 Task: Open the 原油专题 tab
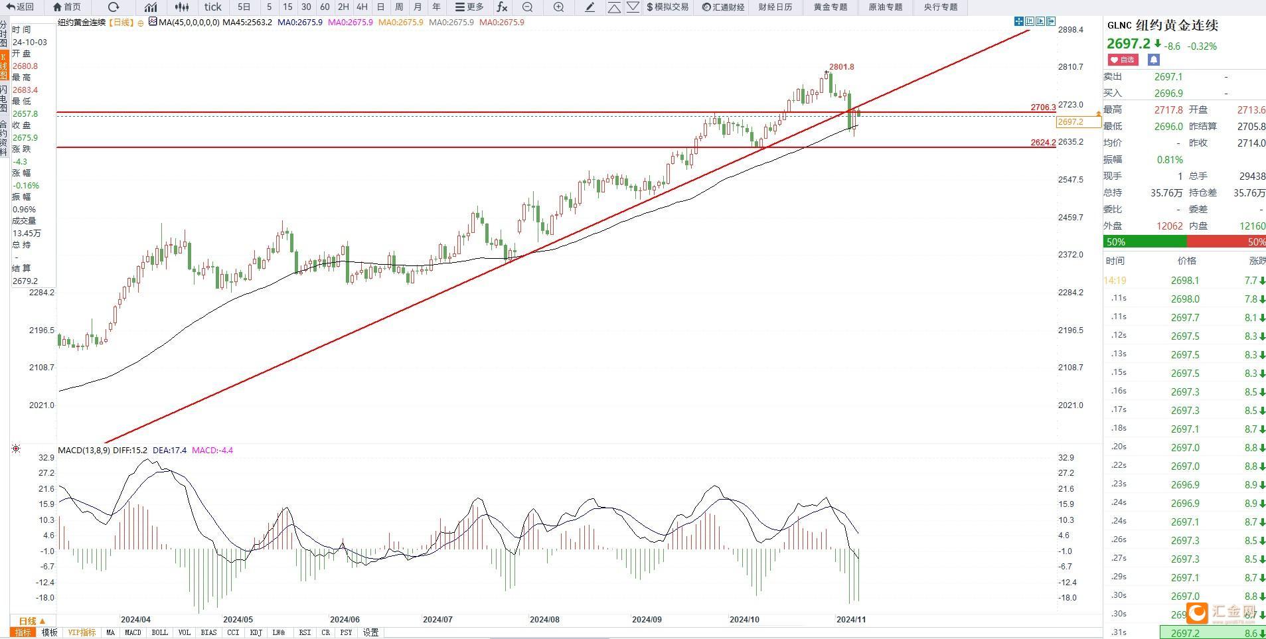click(x=886, y=7)
